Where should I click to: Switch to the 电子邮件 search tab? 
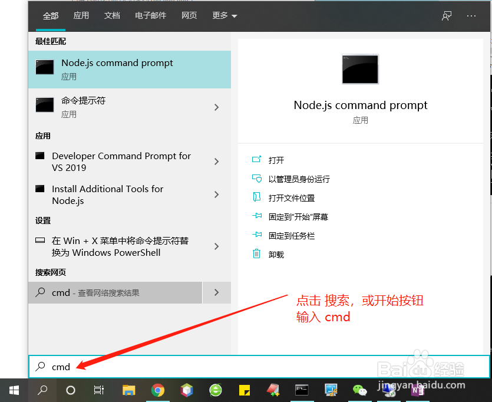(151, 15)
